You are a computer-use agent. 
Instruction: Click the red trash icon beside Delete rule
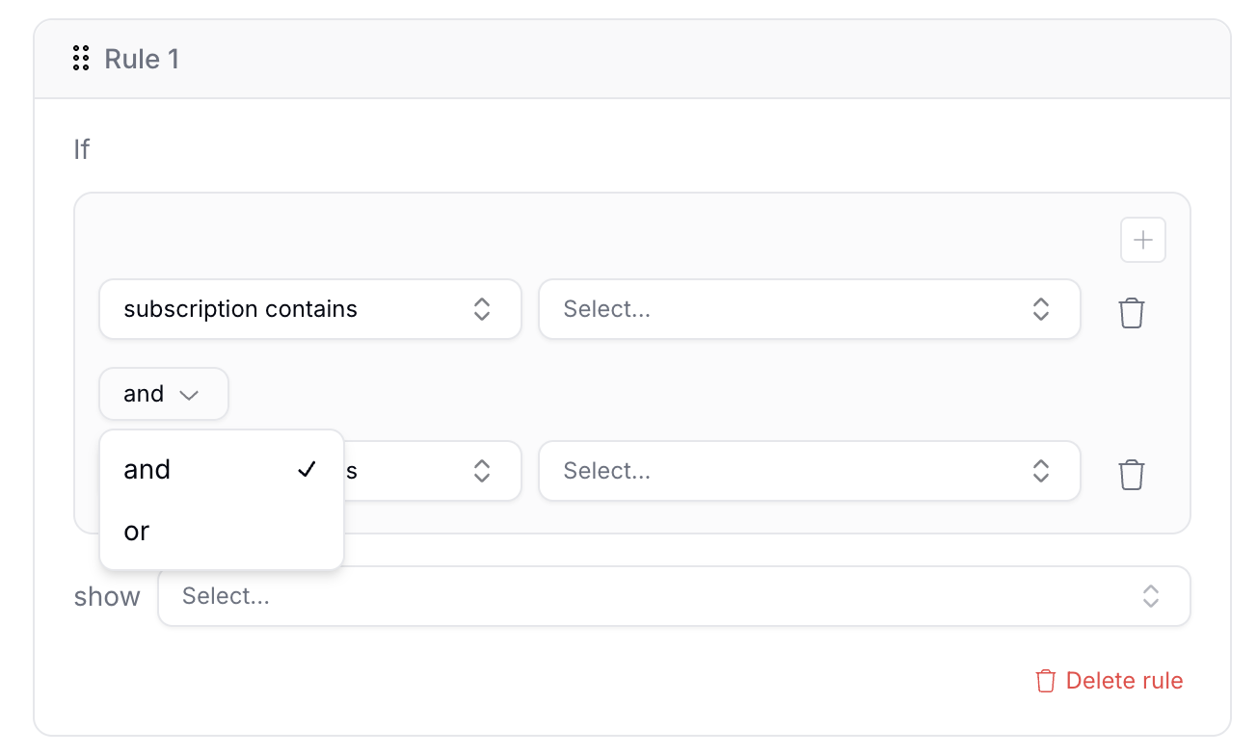[1046, 681]
